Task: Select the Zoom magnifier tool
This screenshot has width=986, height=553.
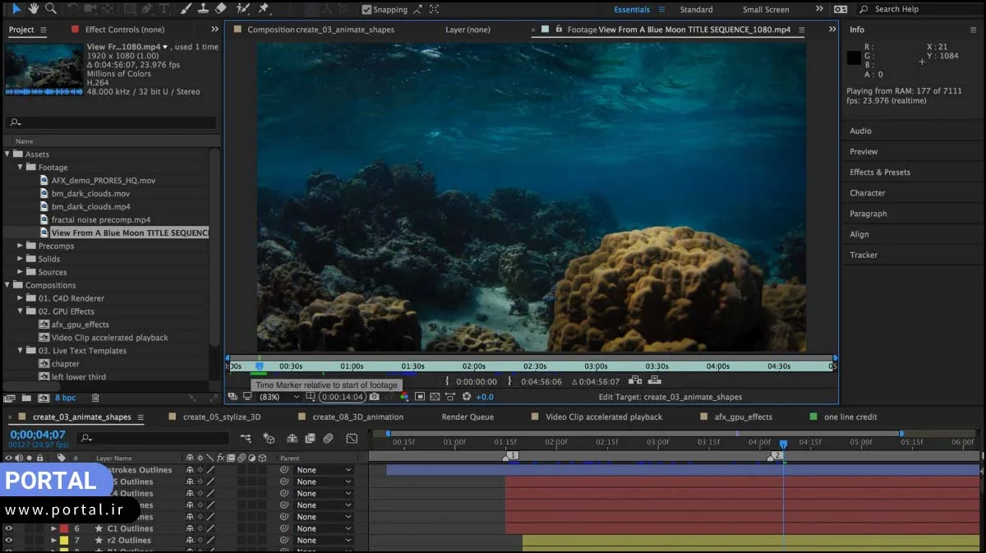Action: pyautogui.click(x=51, y=9)
